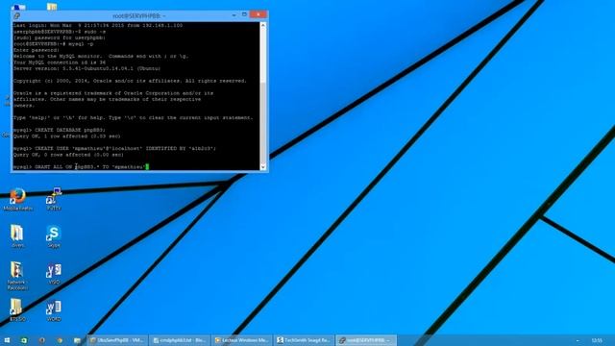The width and height of the screenshot is (615, 346).
Task: Click the 'Query OK, 1 row affected' line
Action: [67, 136]
